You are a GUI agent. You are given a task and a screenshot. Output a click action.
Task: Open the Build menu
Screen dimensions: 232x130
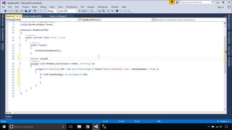tap(34, 7)
